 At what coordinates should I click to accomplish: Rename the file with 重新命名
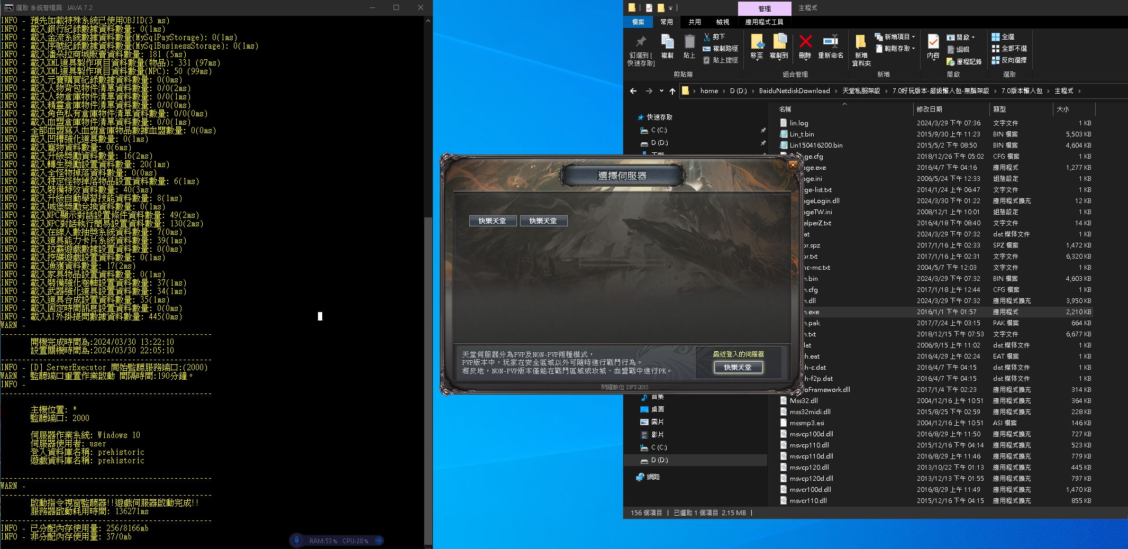click(831, 47)
